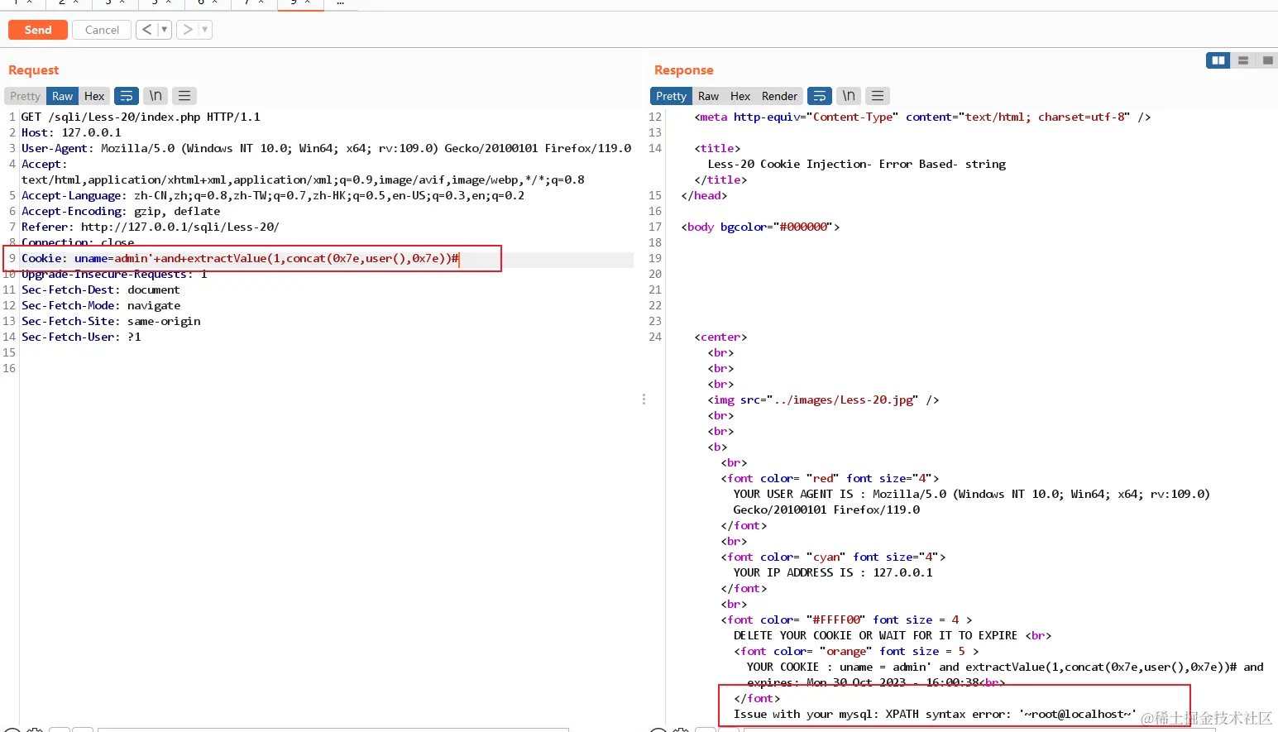Open the previous-history dropdown arrow
The width and height of the screenshot is (1278, 732).
[x=164, y=30]
